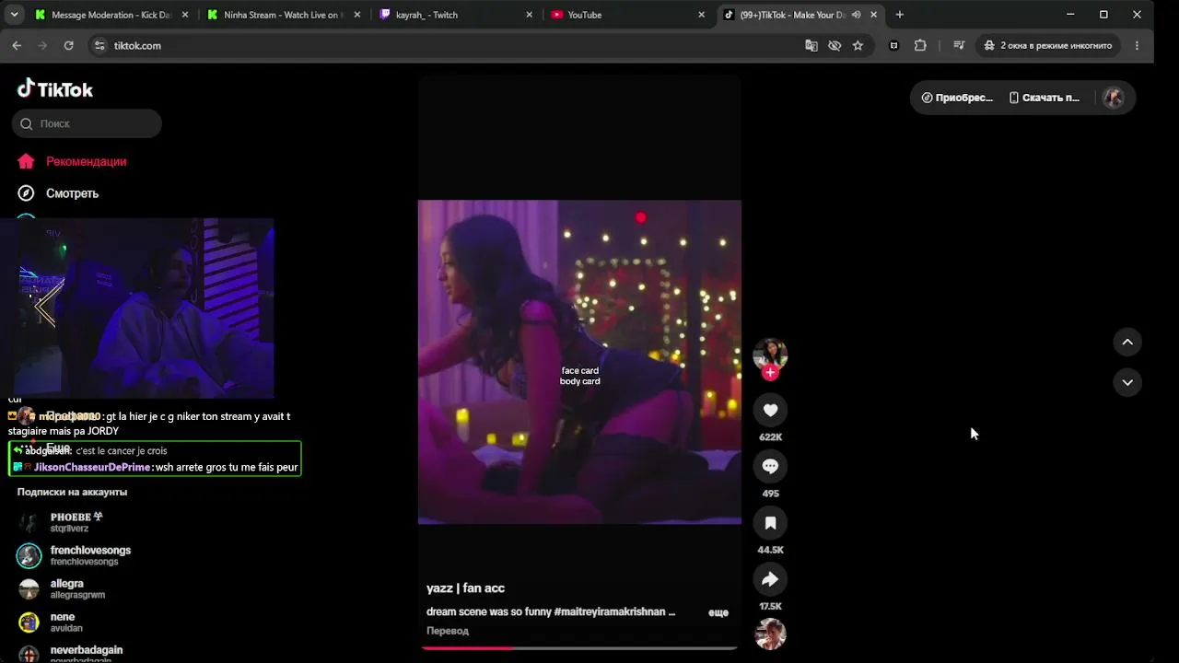Go to the next video with down arrow

[x=1127, y=382]
